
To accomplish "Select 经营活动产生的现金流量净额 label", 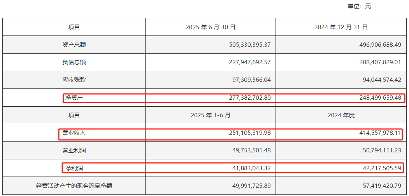I will [x=74, y=186].
